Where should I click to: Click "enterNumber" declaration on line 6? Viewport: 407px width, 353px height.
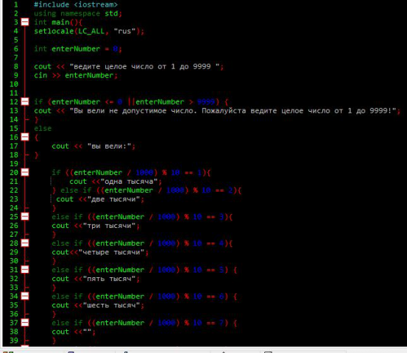coord(76,49)
